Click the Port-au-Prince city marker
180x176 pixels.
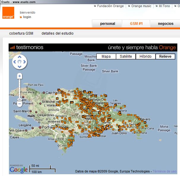(x=40, y=127)
